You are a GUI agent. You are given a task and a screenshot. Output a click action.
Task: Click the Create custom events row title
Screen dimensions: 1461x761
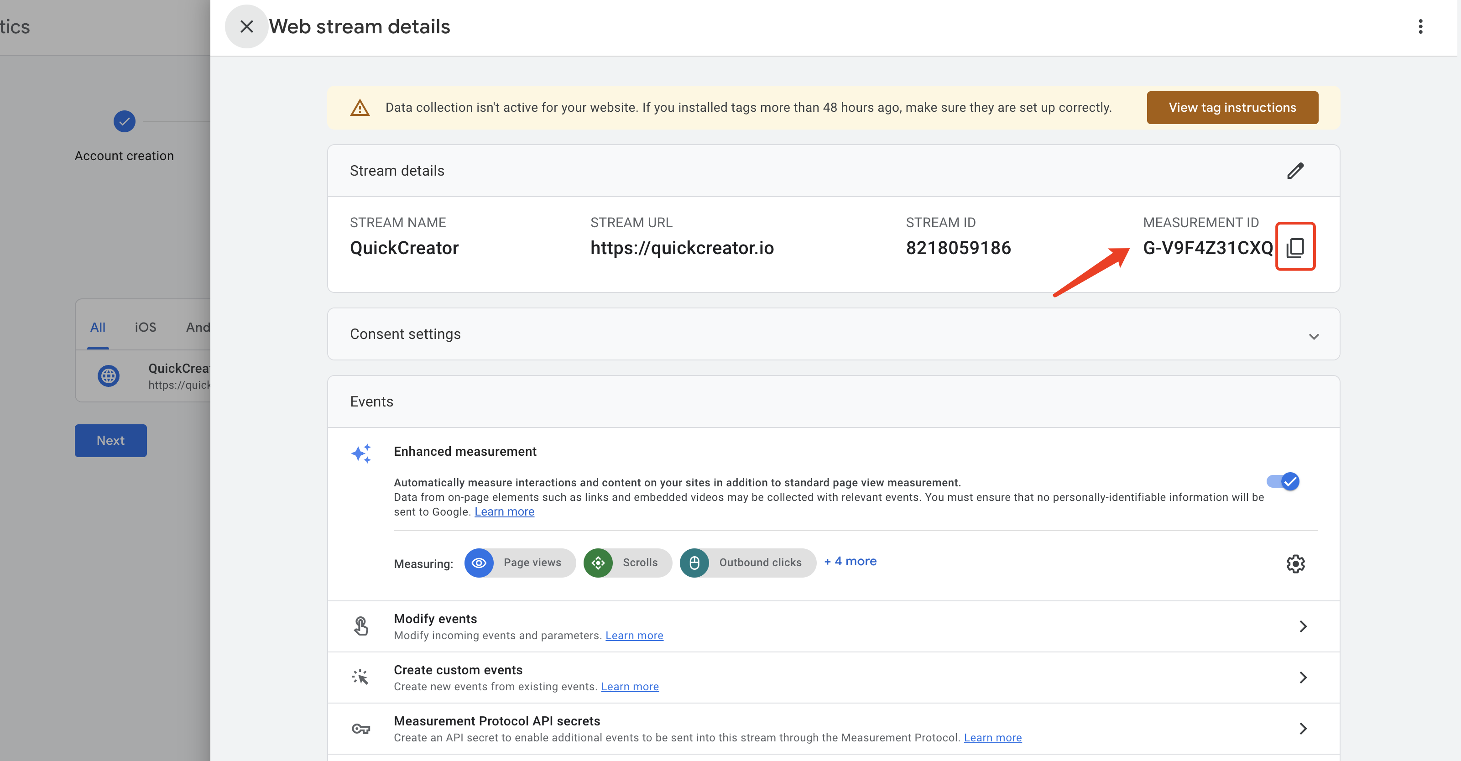[458, 670]
